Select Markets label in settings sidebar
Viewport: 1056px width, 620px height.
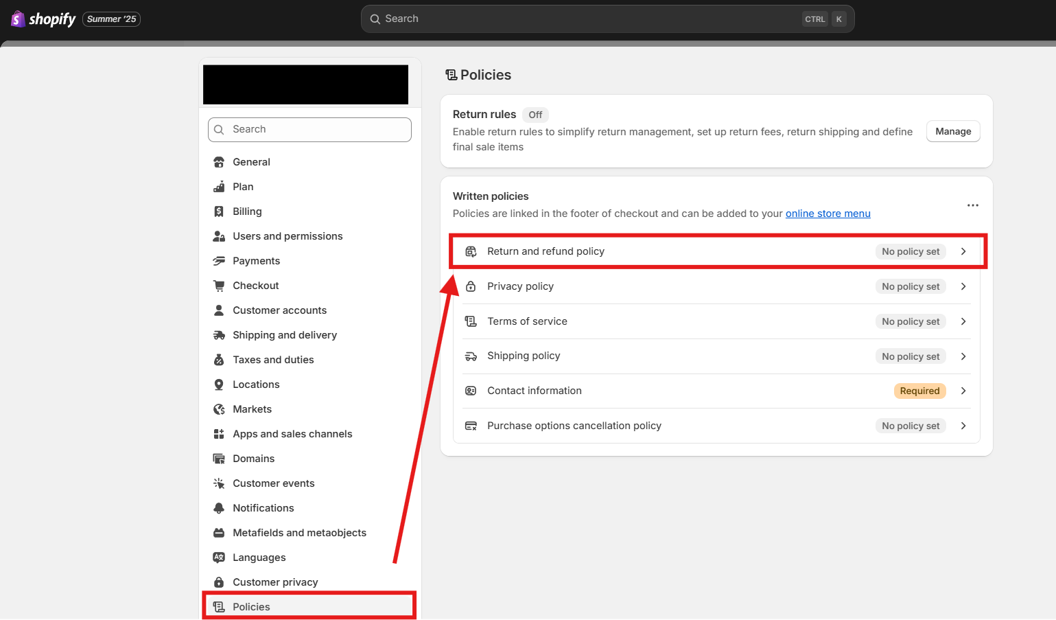point(252,409)
